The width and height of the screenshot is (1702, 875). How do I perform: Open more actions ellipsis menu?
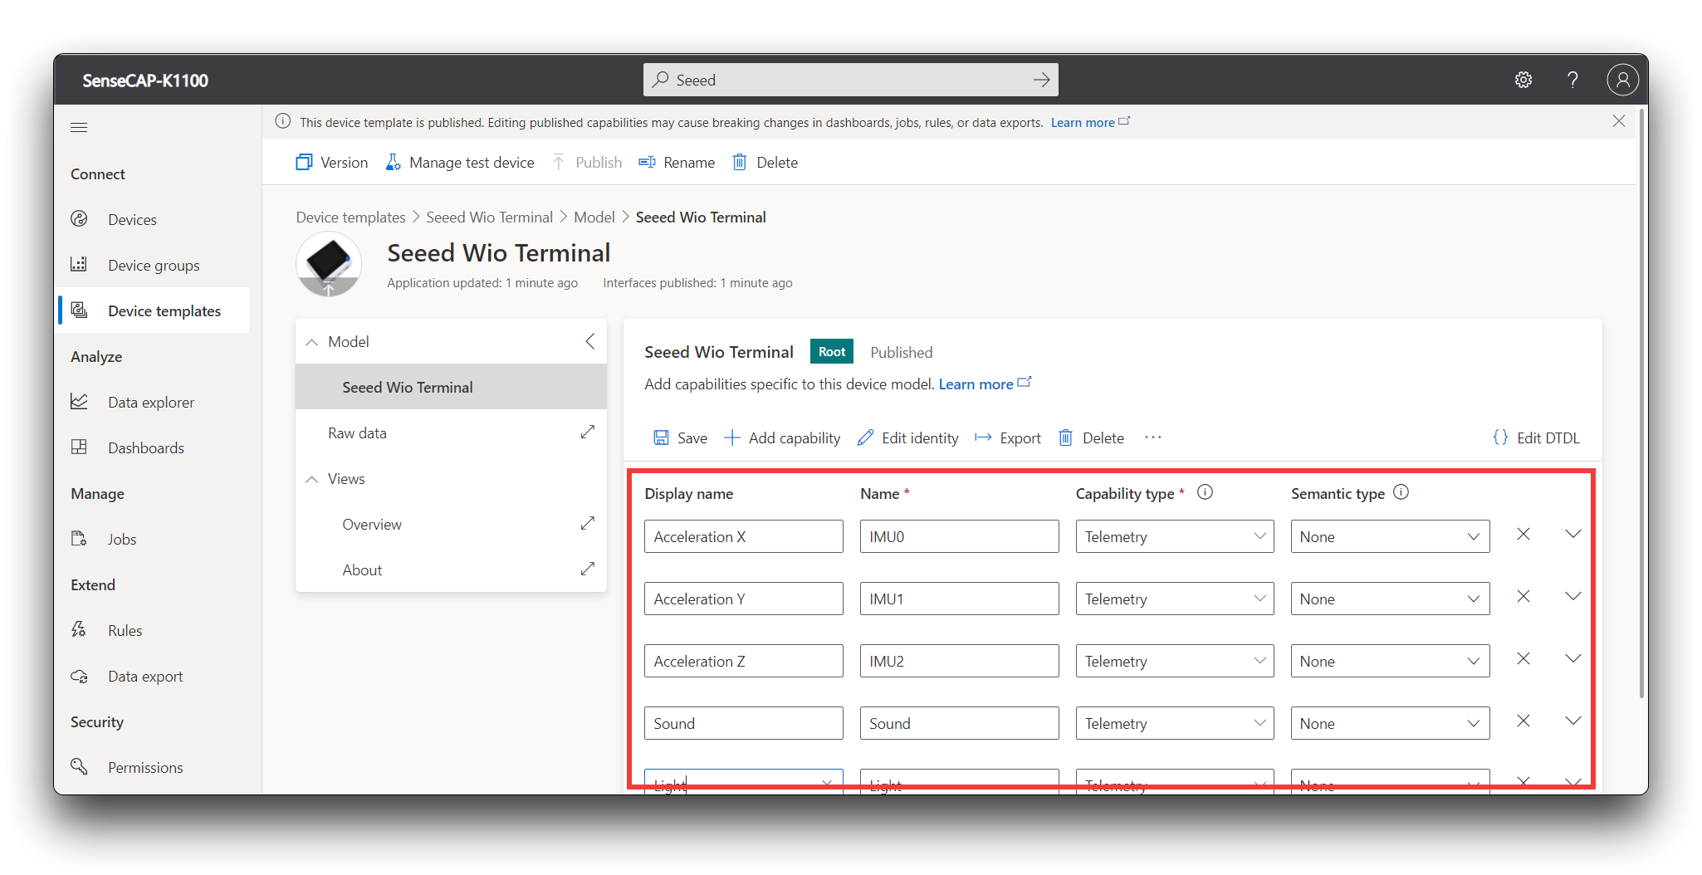(x=1152, y=437)
